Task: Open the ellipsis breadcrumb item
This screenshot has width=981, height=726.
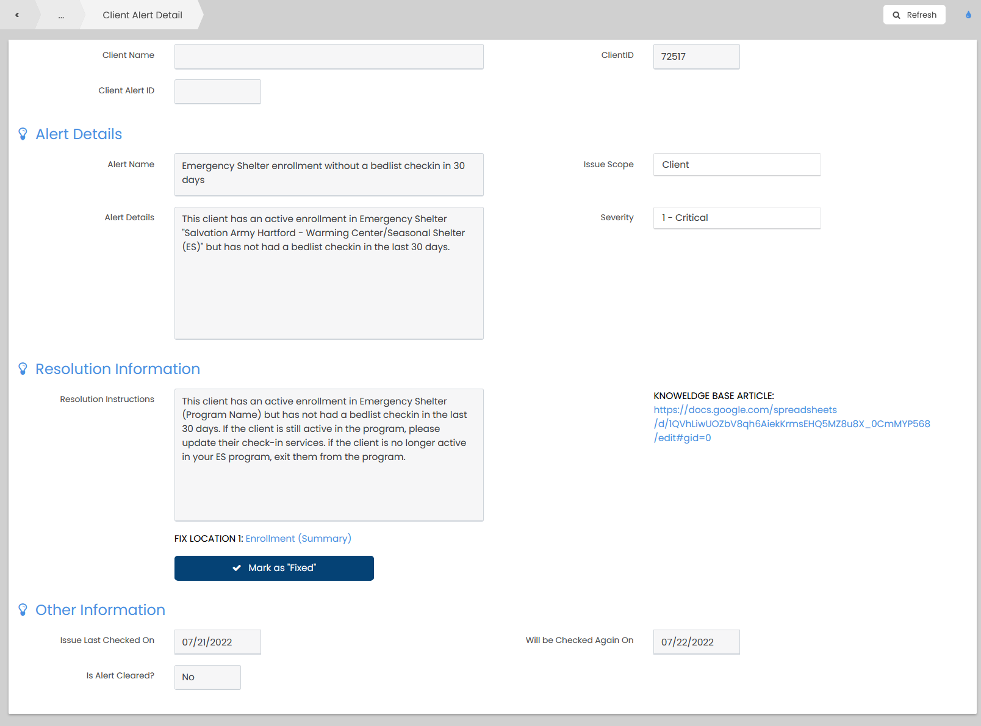Action: 61,15
